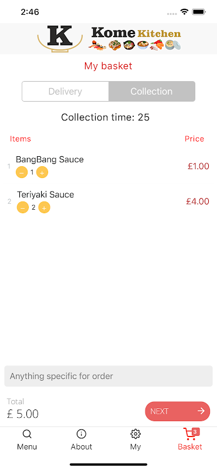
Task: Tap the minus icon for Teriyaki Sauce
Action: [23, 207]
